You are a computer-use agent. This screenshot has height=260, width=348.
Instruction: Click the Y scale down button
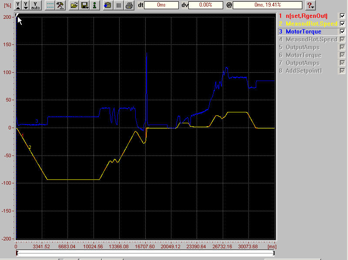click(26, 5)
